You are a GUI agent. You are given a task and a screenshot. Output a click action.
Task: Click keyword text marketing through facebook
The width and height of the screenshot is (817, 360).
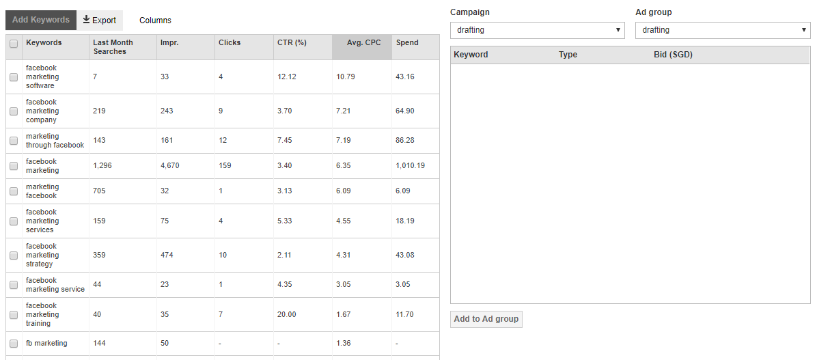[55, 141]
